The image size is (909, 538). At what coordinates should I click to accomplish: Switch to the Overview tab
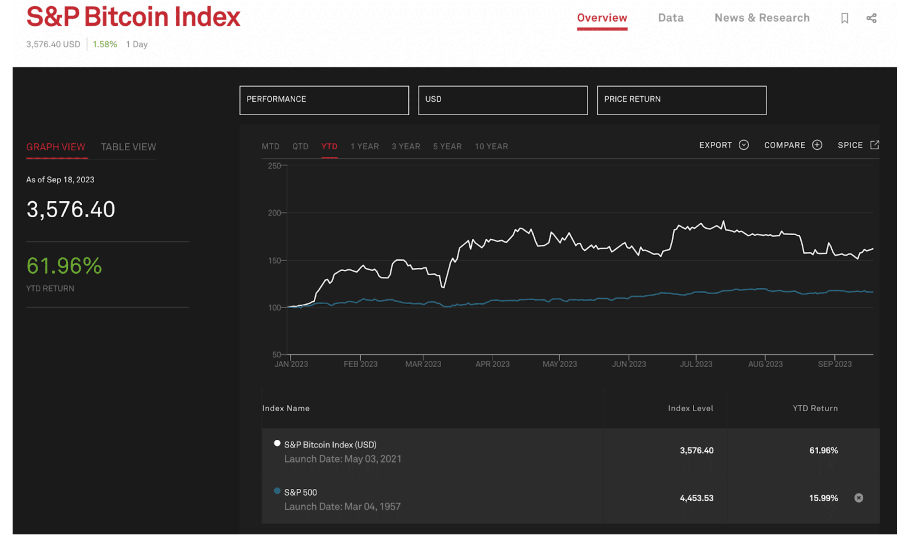click(602, 18)
